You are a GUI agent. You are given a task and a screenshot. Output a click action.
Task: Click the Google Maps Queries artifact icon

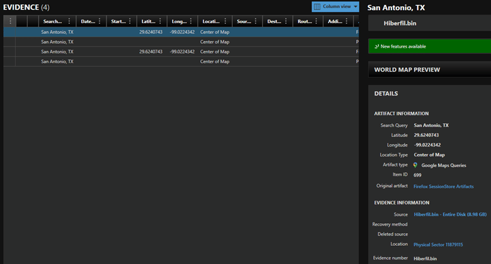pos(415,165)
